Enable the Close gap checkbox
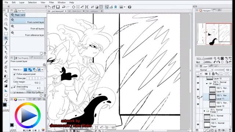 pyautogui.click(x=14, y=78)
